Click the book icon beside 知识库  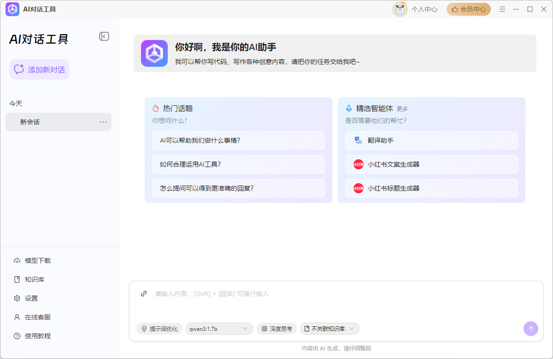[x=17, y=279]
